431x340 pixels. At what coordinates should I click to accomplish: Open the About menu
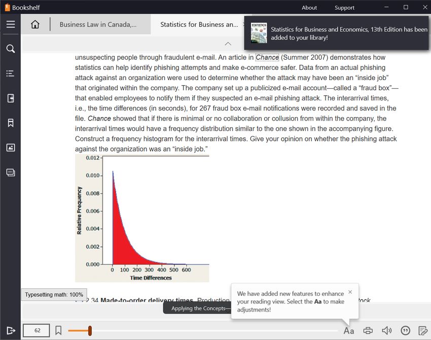(309, 8)
